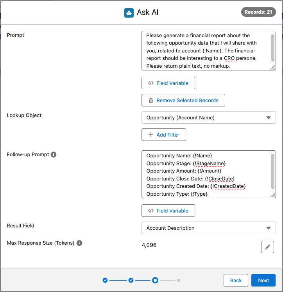Click the Ask AI robot icon
The image size is (283, 292).
(x=129, y=13)
